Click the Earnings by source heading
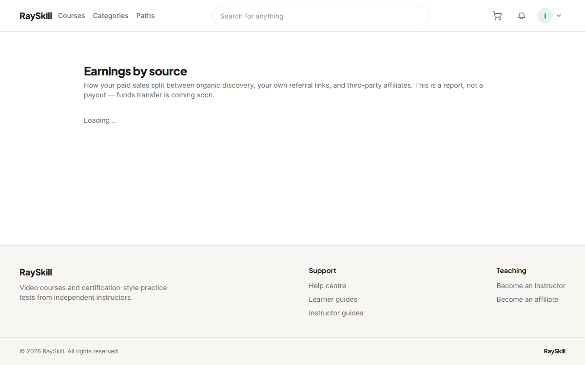This screenshot has height=365, width=585. (136, 71)
